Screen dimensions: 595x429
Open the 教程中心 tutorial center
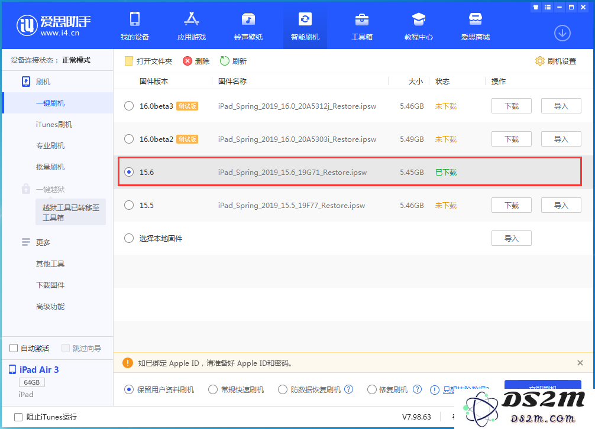point(419,26)
